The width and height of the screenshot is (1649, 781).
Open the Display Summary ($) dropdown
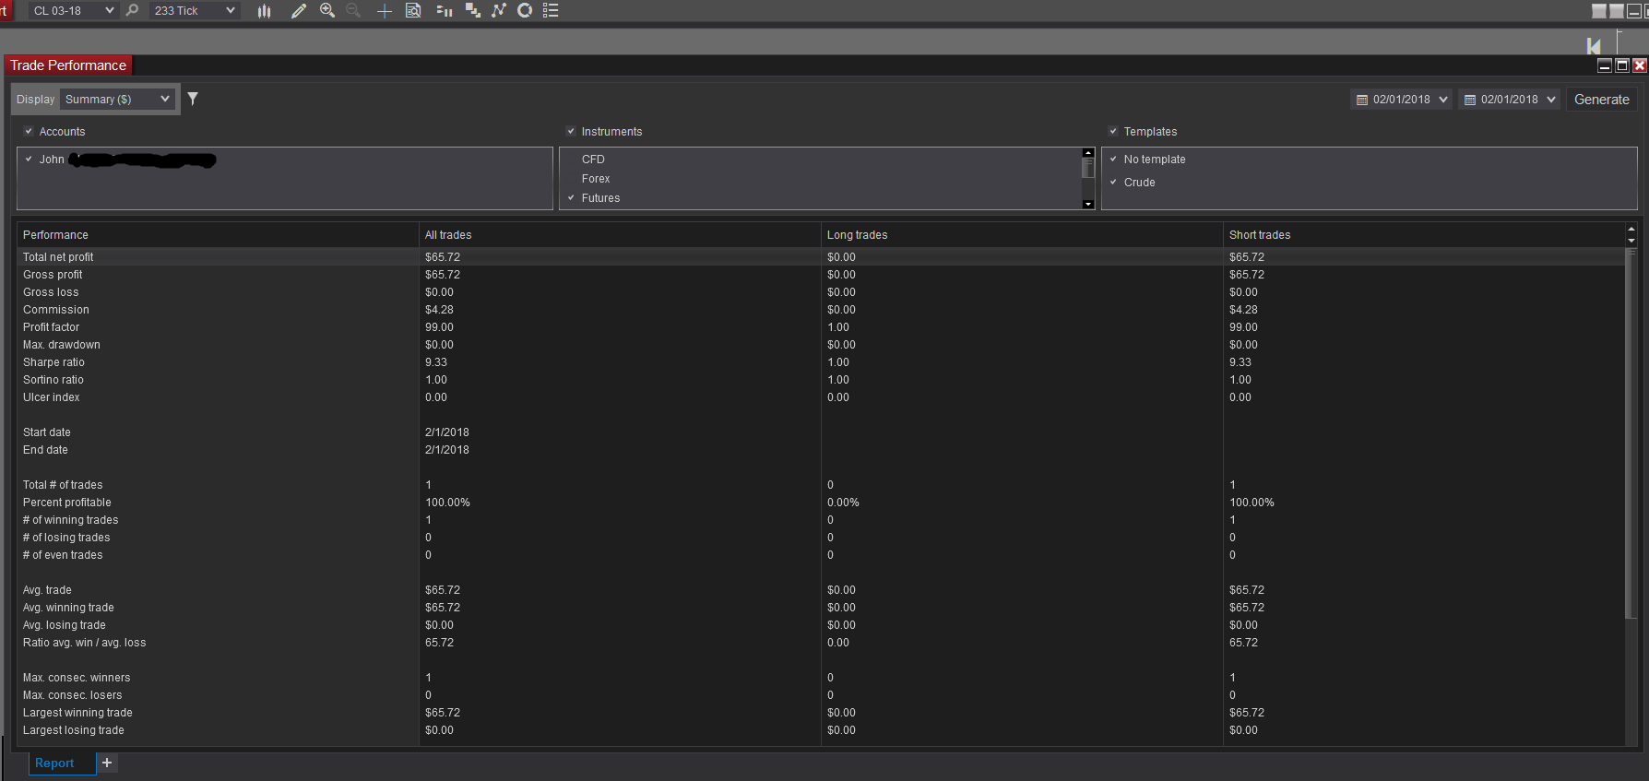[x=117, y=99]
